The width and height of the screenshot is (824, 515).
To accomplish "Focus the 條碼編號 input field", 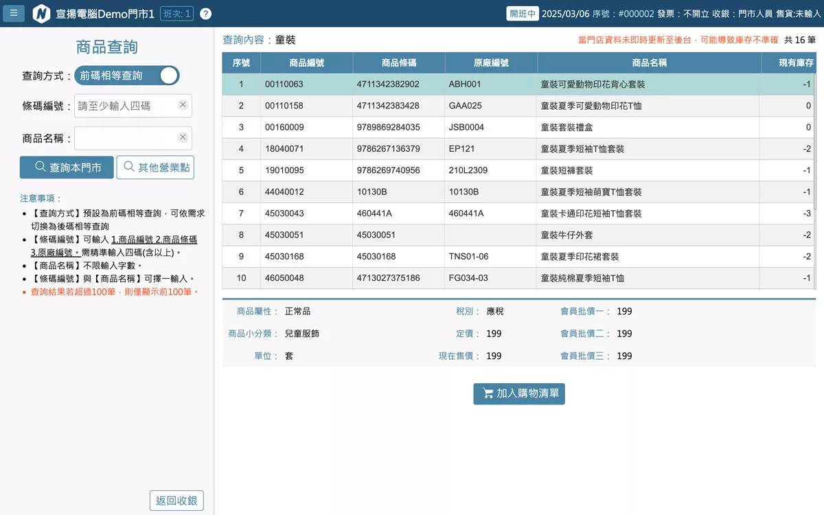I will 133,106.
